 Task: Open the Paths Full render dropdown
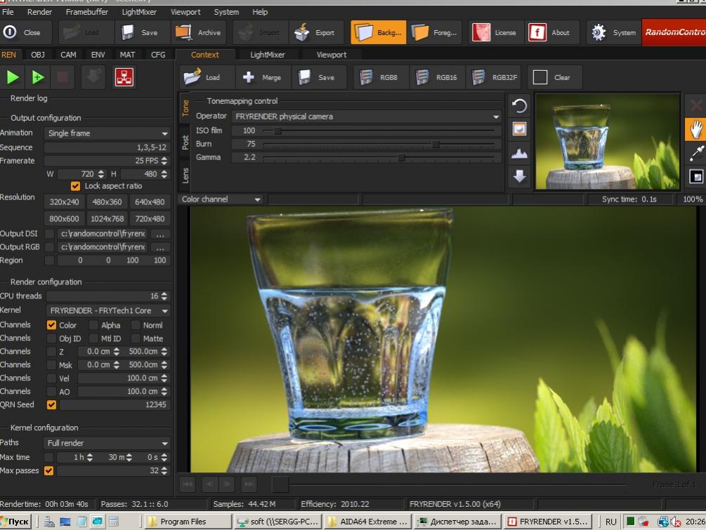point(107,443)
